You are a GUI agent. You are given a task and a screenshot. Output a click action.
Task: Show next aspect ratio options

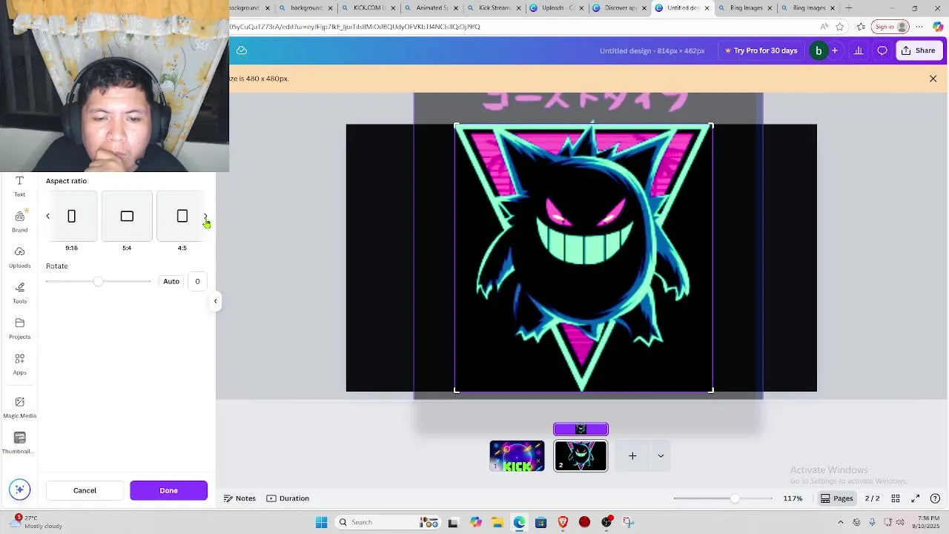205,216
